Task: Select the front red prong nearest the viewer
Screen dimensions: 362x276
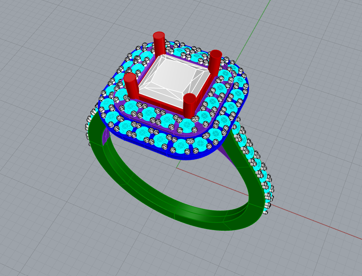Action: [190, 106]
